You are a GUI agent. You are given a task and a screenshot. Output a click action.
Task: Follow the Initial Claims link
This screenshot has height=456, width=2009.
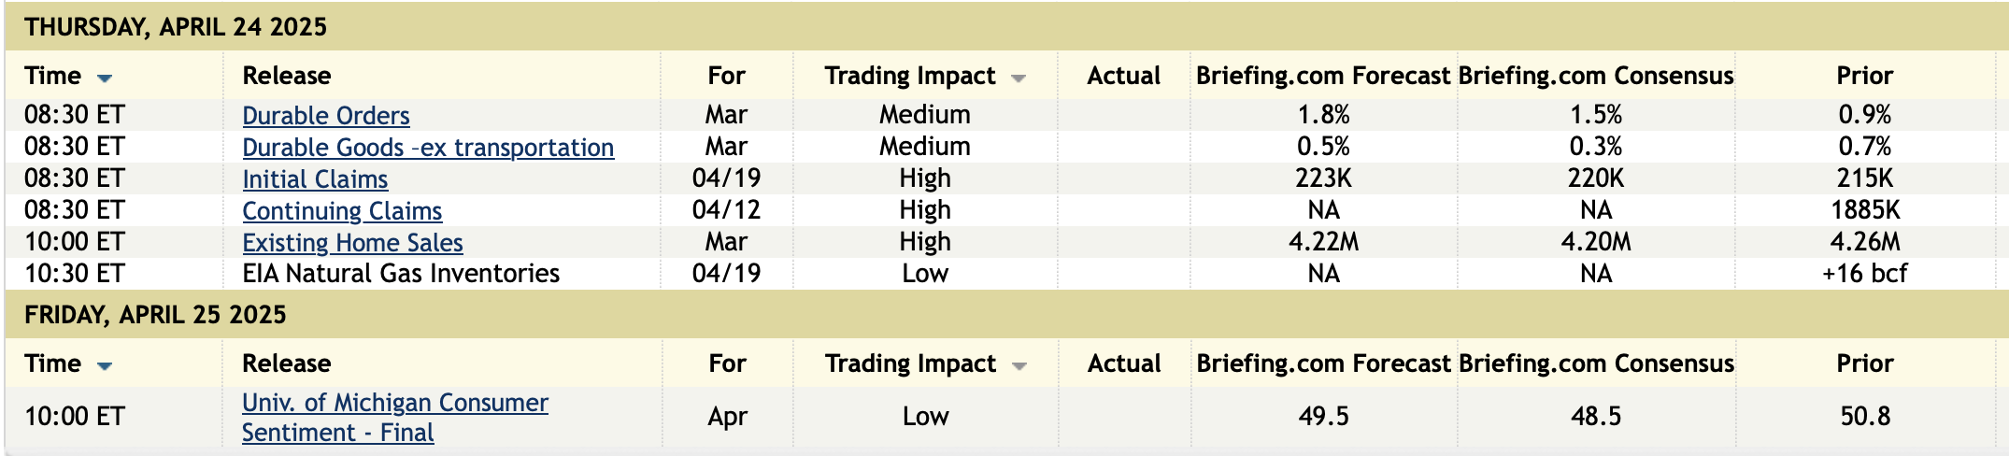click(315, 179)
